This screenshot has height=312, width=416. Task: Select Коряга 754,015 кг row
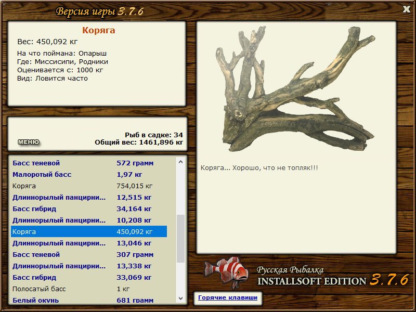pyautogui.click(x=89, y=186)
